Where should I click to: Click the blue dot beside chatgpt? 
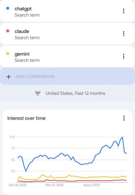pos(8,8)
